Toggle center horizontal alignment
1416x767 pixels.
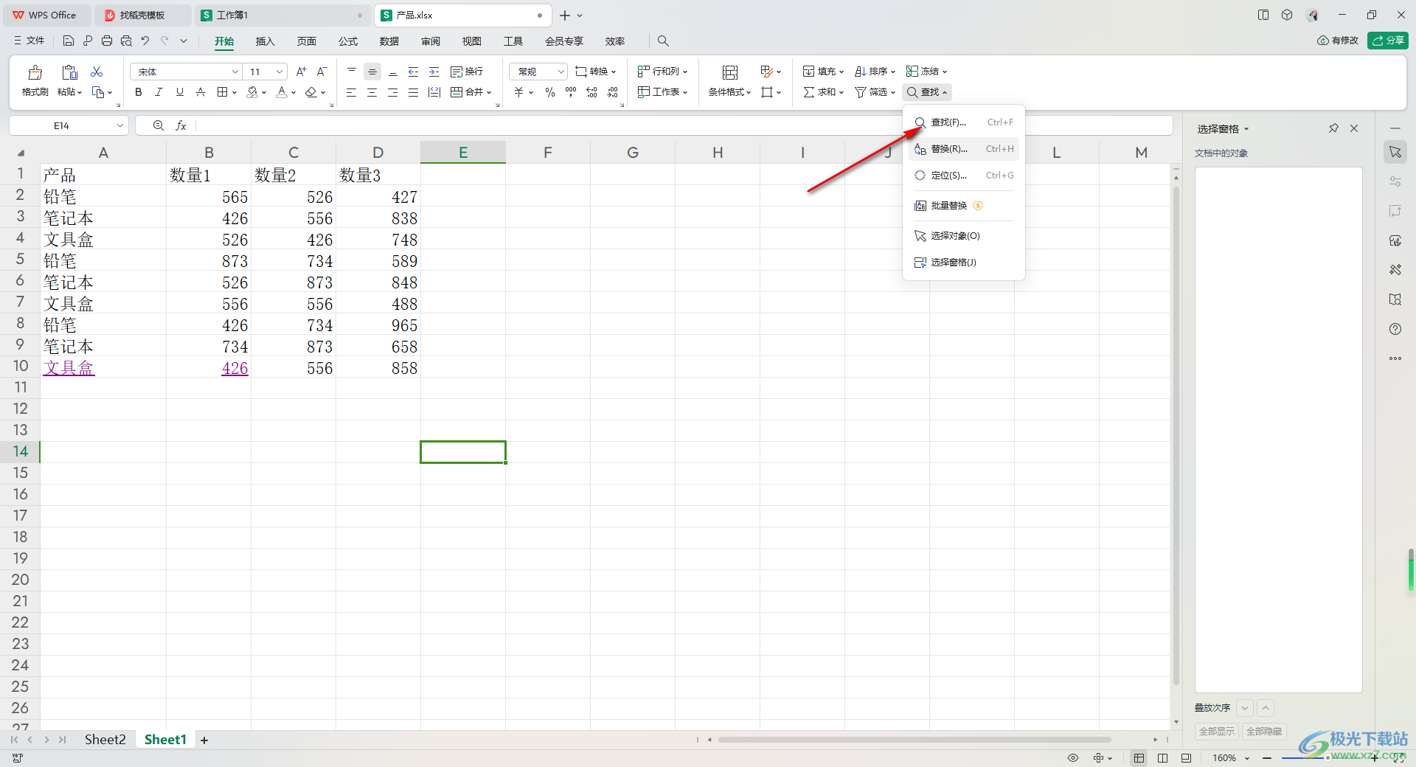(x=372, y=92)
